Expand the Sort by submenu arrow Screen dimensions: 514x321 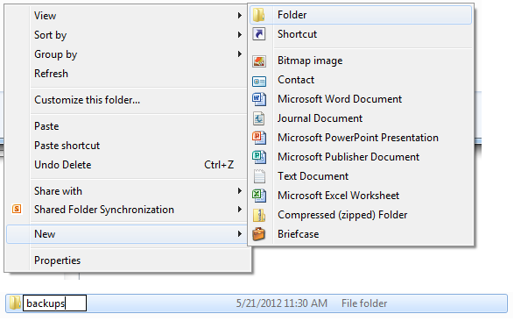point(240,35)
